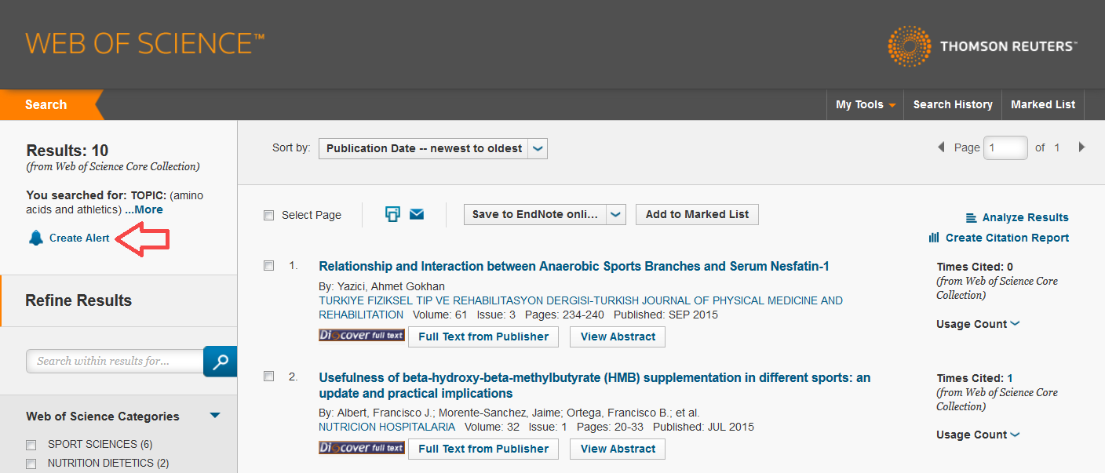Click Create Citation Report link text
1105x473 pixels.
[1007, 238]
